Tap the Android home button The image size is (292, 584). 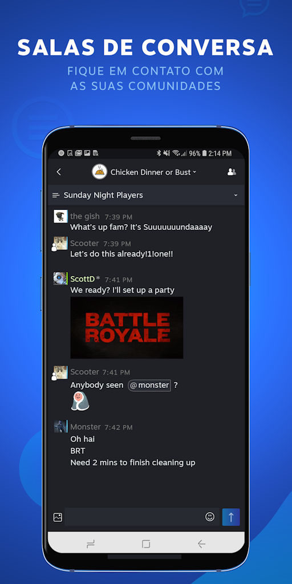tap(146, 544)
